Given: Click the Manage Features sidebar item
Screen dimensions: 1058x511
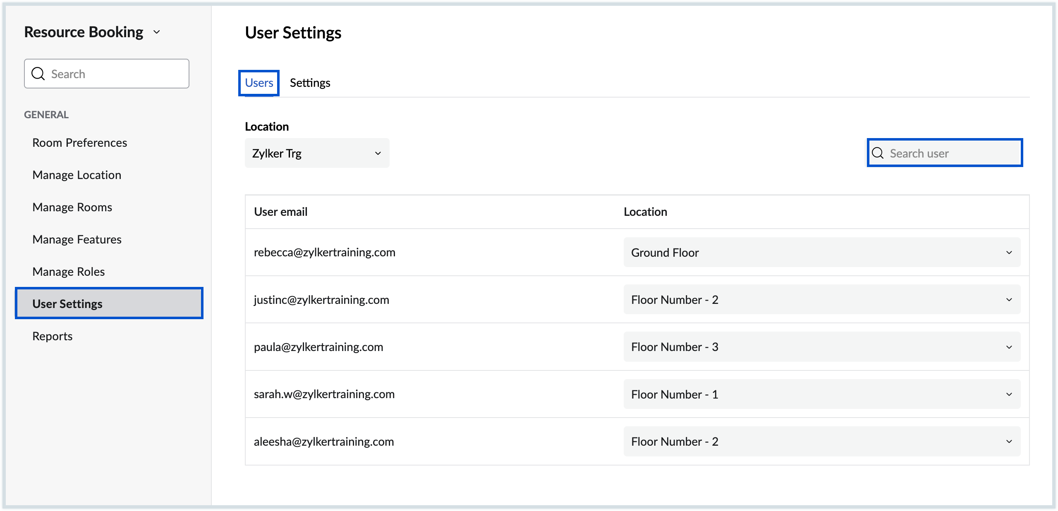Looking at the screenshot, I should coord(76,239).
